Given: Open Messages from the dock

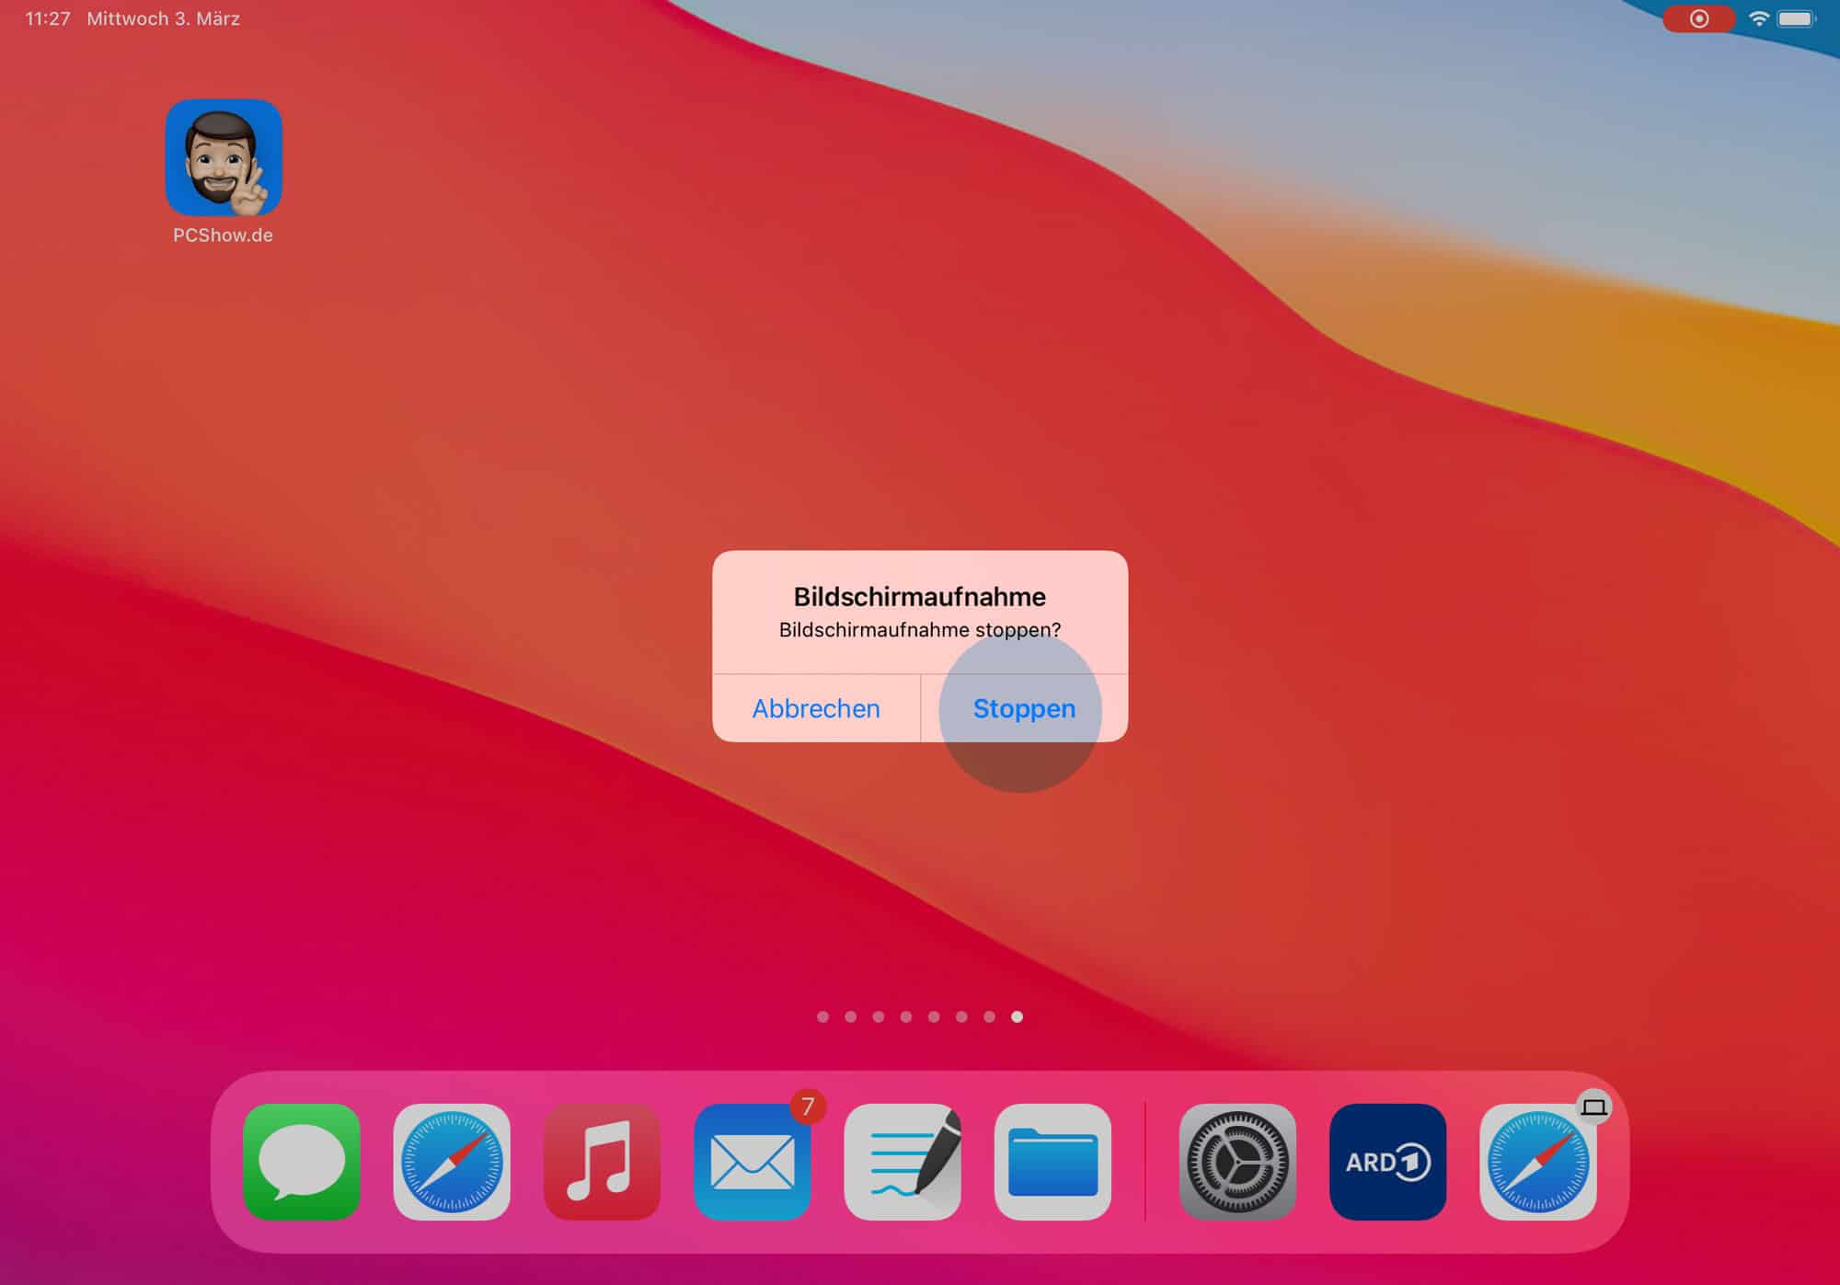Looking at the screenshot, I should point(302,1162).
